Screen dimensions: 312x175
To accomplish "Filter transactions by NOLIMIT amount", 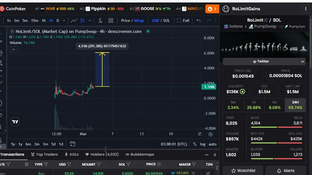I will (x=99, y=164).
